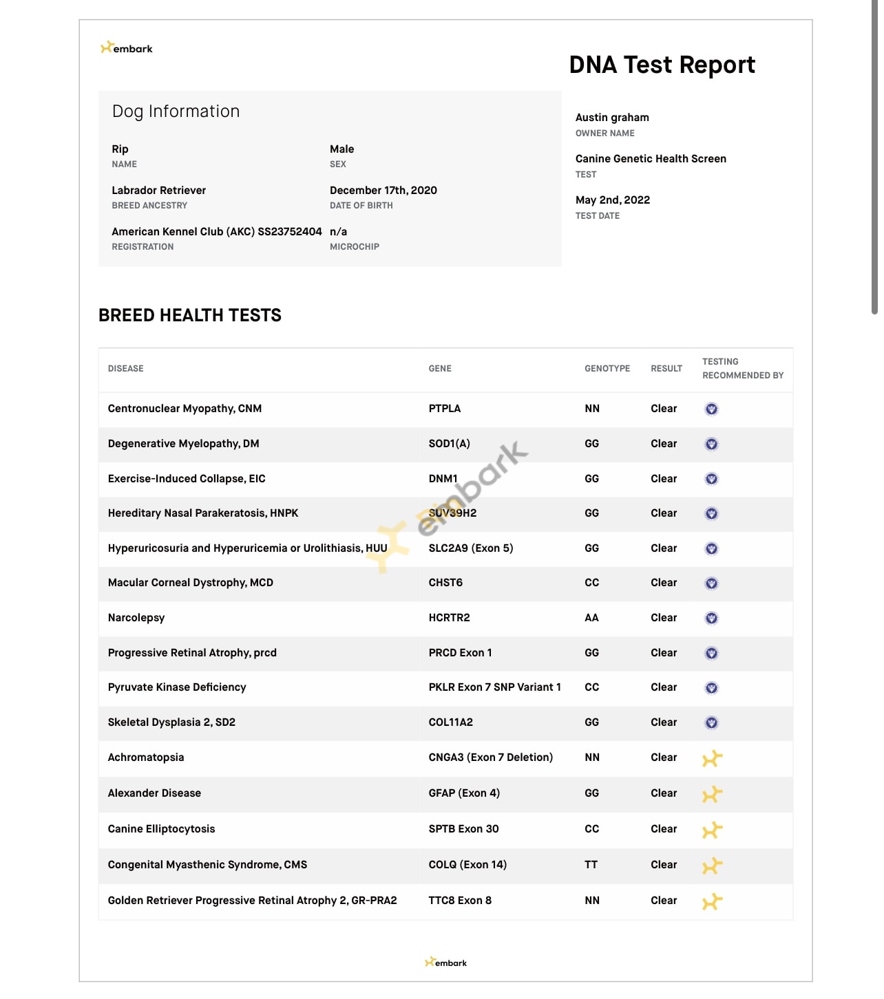This screenshot has height=999, width=884.
Task: Click the Centronuclear Myopathy, CNM disease name
Action: tap(185, 409)
